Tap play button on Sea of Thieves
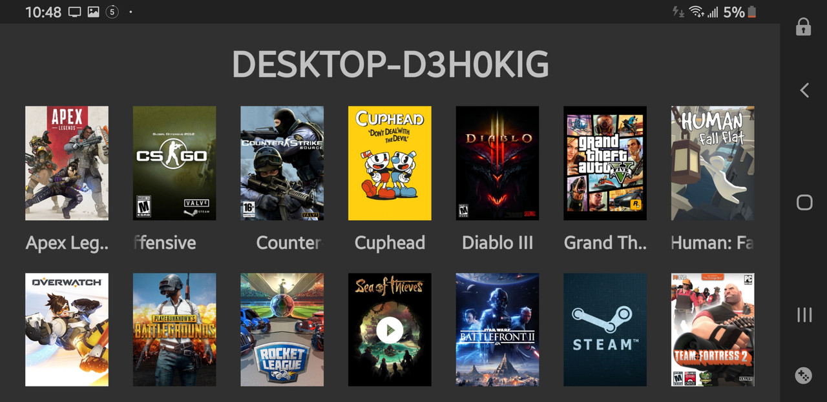This screenshot has width=827, height=402. point(390,331)
